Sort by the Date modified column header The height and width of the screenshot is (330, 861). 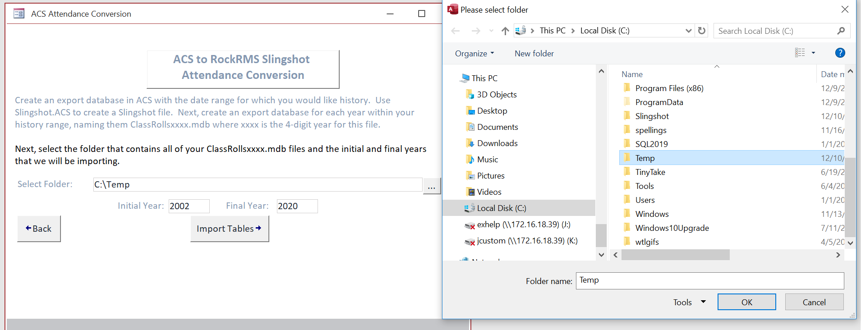point(832,74)
